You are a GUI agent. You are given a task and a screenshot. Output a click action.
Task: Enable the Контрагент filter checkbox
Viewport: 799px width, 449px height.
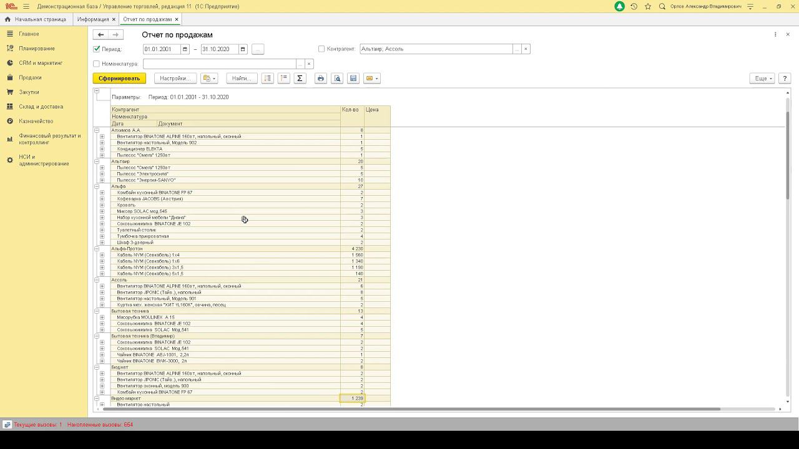point(321,49)
